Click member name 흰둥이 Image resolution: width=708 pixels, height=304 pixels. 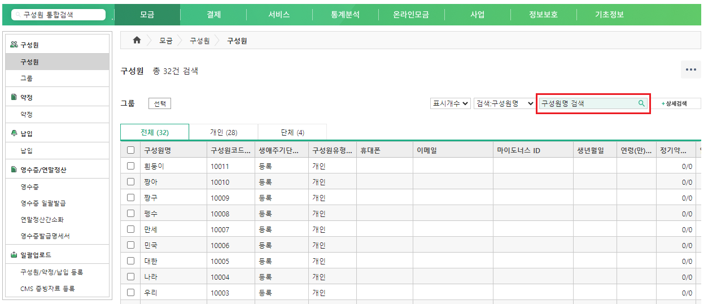(154, 166)
